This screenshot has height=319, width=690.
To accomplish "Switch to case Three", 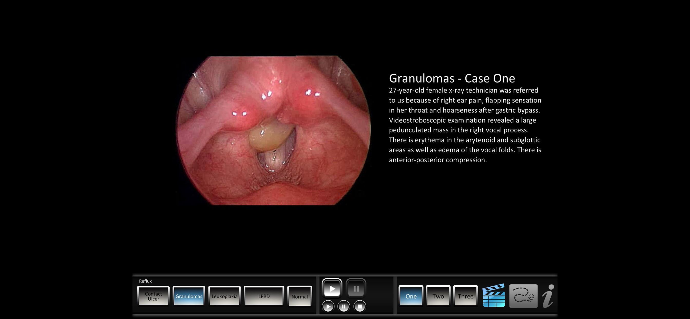I will click(465, 296).
